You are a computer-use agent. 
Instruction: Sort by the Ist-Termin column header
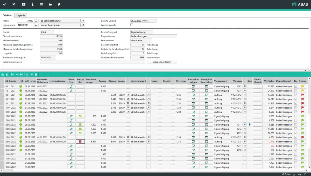click(x=11, y=81)
